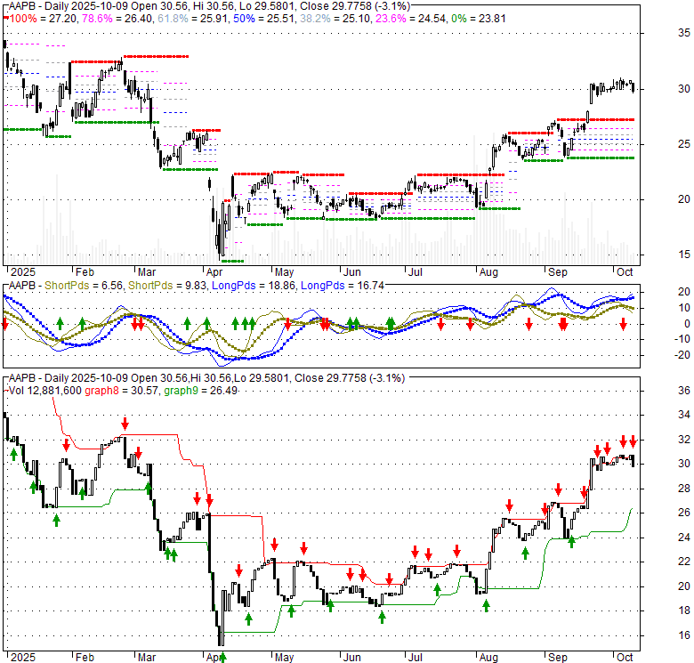The image size is (694, 663).
Task: Click the AAPB label in oscillator panel
Action: click(22, 286)
